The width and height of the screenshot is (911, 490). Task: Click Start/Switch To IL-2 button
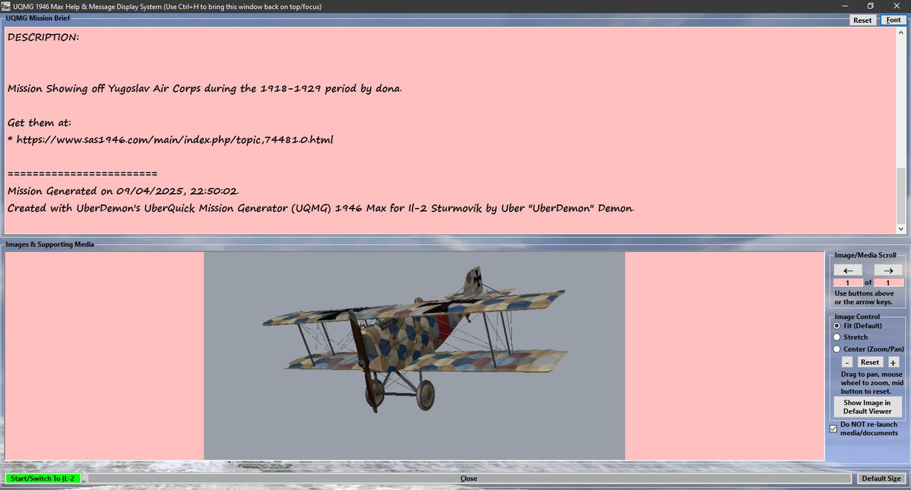[43, 479]
